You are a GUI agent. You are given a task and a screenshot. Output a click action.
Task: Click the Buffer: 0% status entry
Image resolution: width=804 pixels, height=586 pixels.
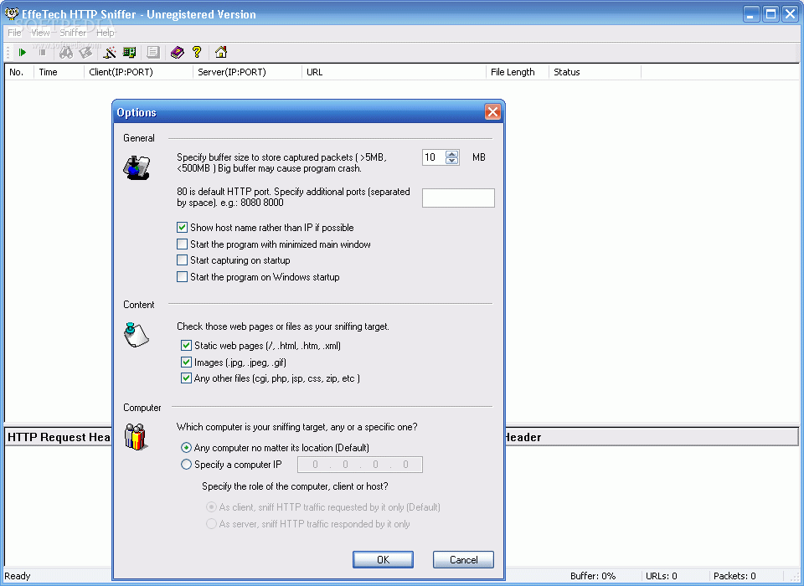(x=593, y=576)
